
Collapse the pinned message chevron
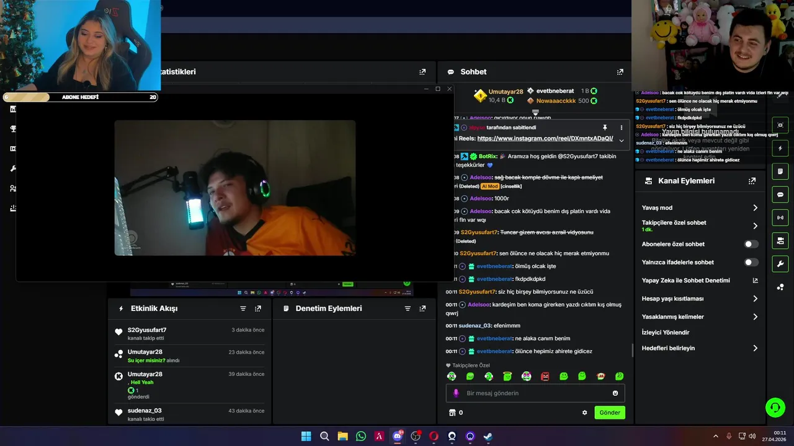(x=621, y=141)
